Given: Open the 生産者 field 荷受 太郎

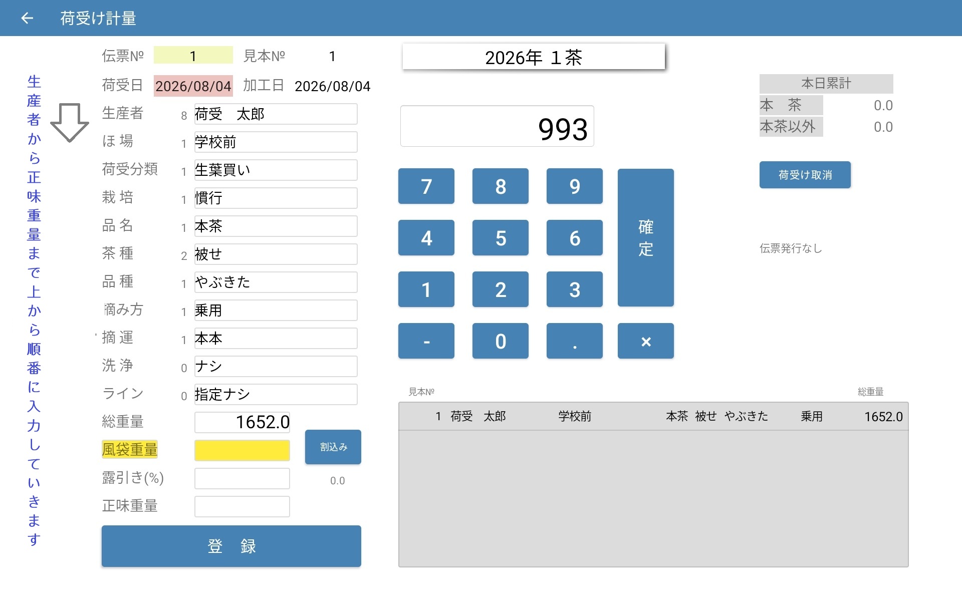Looking at the screenshot, I should coord(276,114).
